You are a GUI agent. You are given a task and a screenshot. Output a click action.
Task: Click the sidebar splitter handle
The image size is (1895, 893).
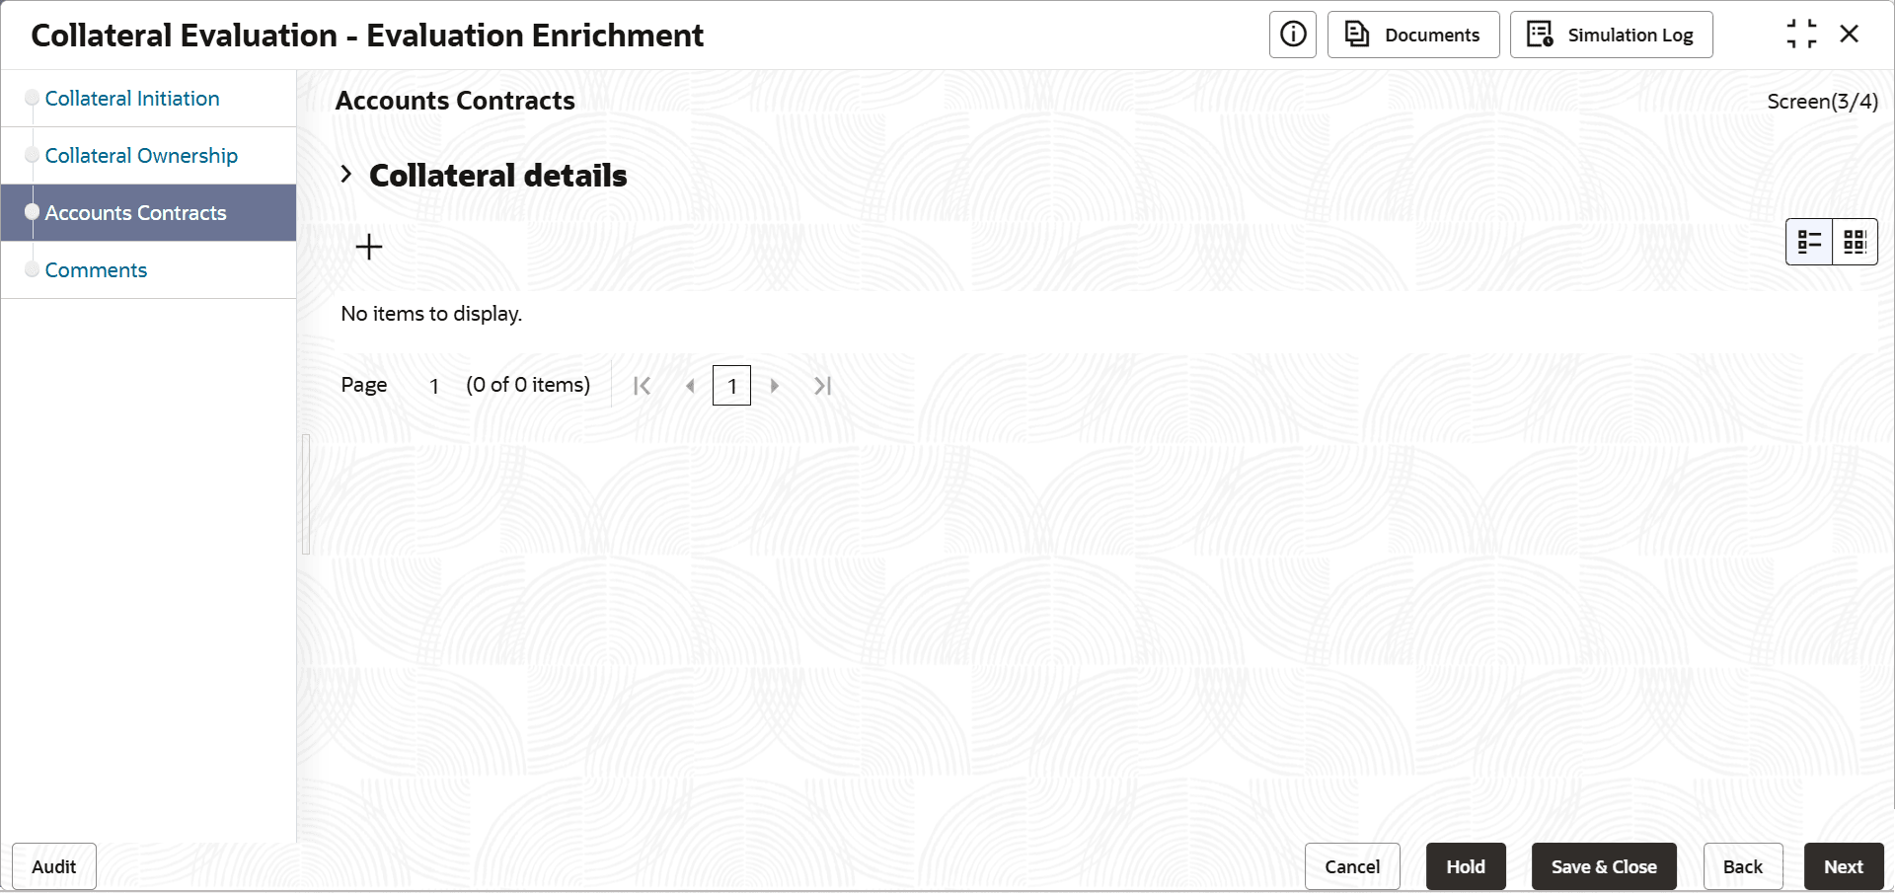tap(306, 493)
